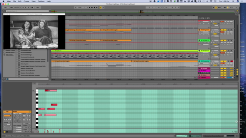This screenshot has width=246, height=138.
Task: Expand the Retro Synths browser item
Action: pyautogui.click(x=17, y=64)
